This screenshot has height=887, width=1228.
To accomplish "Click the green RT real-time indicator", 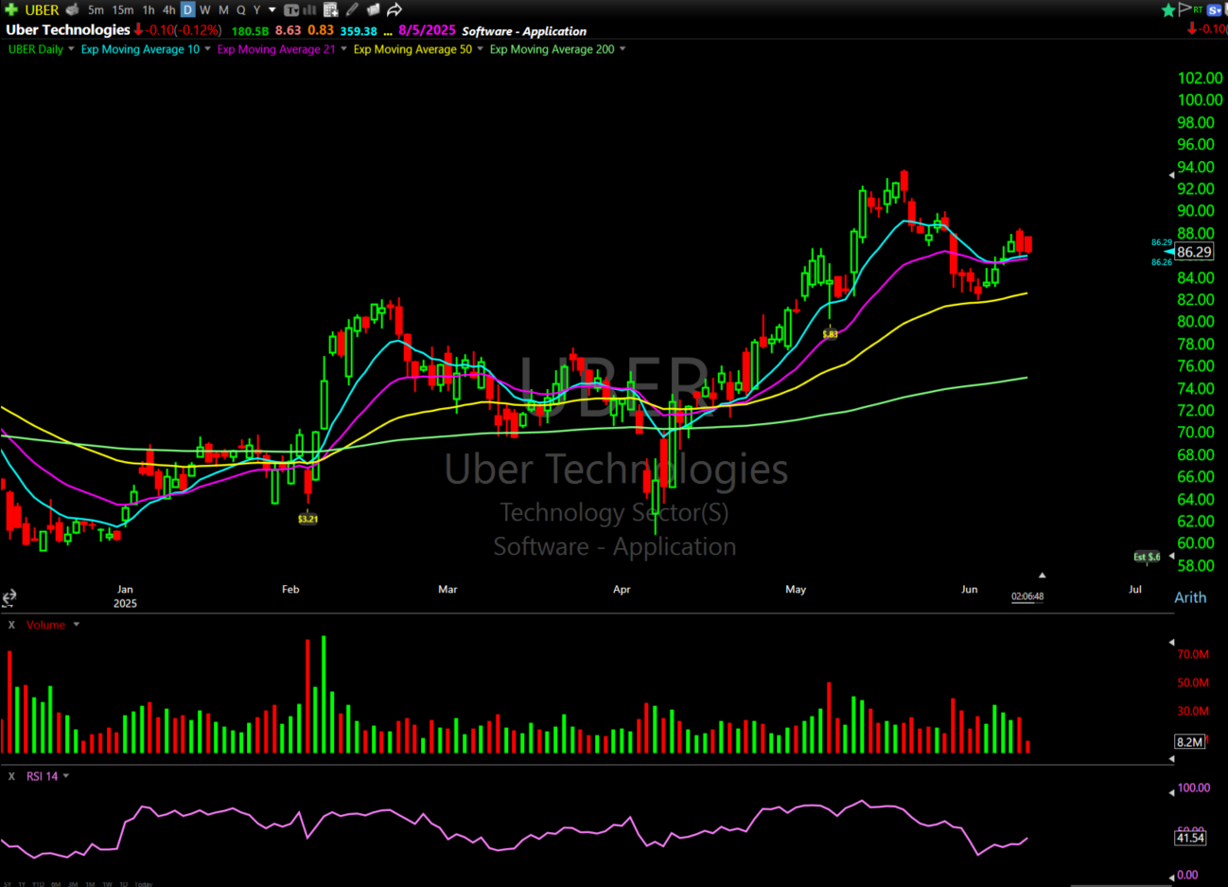I will point(1198,9).
